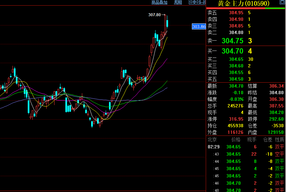
Task: Click the left arrow navigation icon
Action: tap(191, 2)
